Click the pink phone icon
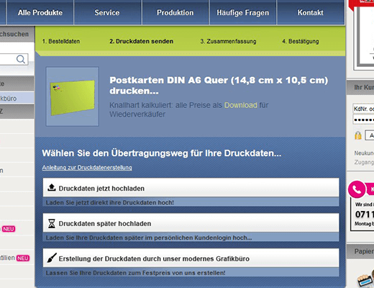The image size is (374, 288). click(x=357, y=189)
